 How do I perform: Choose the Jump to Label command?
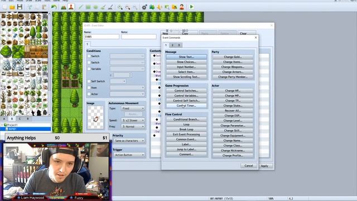tap(186, 150)
